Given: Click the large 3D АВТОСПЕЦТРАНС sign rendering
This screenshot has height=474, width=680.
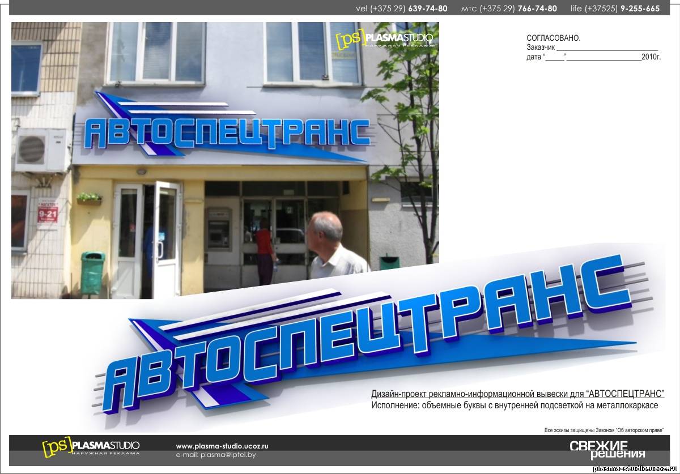Looking at the screenshot, I should tap(374, 334).
